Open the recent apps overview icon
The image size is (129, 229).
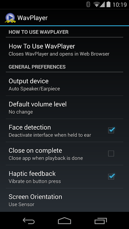point(101,221)
